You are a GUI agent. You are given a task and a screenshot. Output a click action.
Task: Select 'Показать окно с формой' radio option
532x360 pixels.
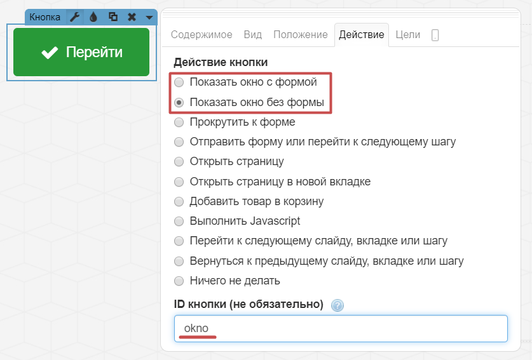point(179,82)
